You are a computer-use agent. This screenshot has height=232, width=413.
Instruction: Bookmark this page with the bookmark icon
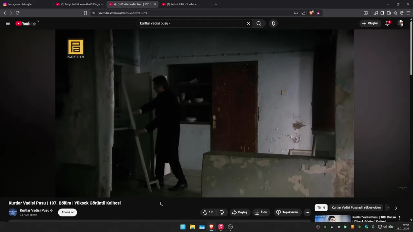85,13
